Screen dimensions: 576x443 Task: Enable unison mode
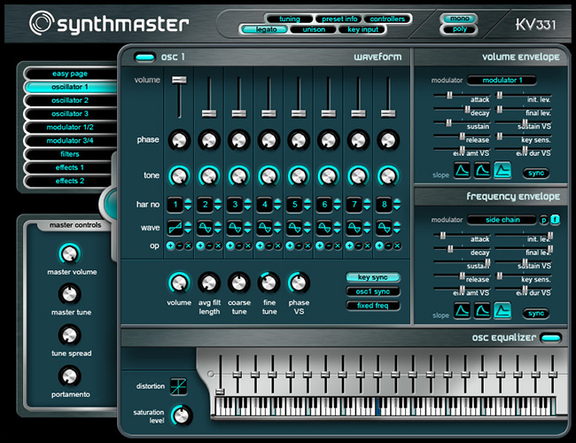tap(314, 29)
